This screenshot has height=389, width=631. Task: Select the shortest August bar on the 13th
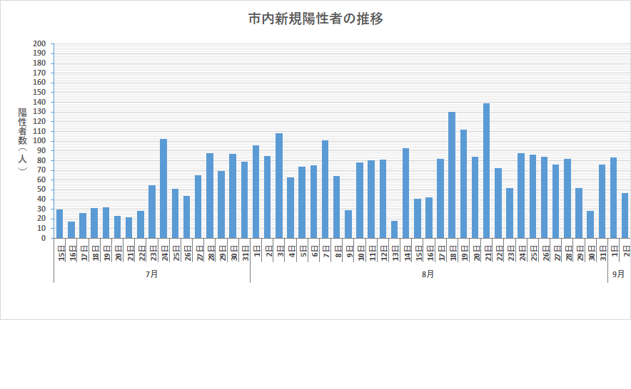pyautogui.click(x=394, y=229)
